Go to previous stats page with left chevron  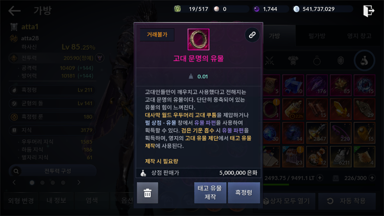coord(14,182)
